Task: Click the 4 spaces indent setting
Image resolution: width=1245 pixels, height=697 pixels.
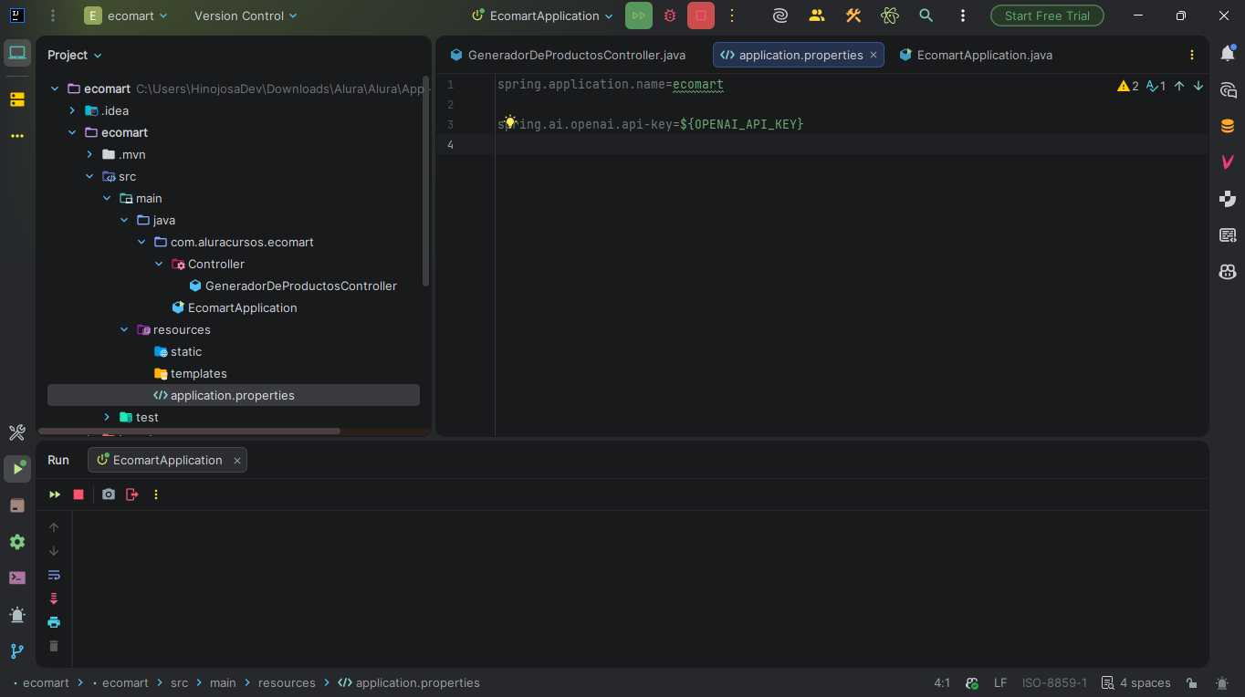Action: 1136,683
